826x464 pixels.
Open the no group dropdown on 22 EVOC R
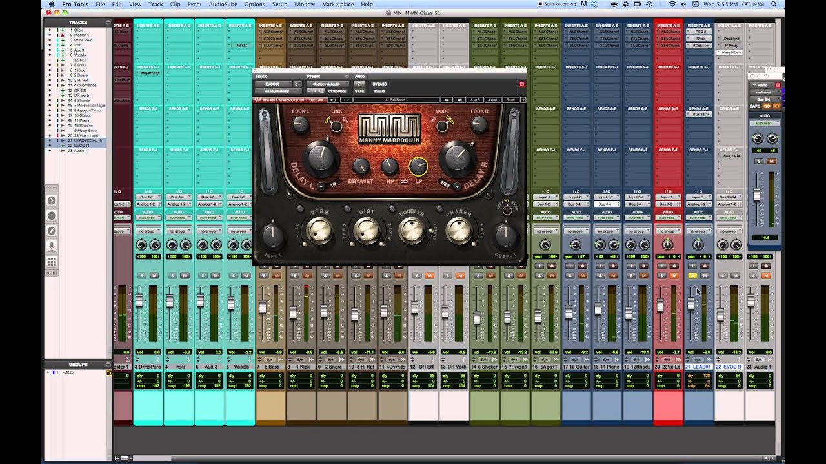coord(729,231)
